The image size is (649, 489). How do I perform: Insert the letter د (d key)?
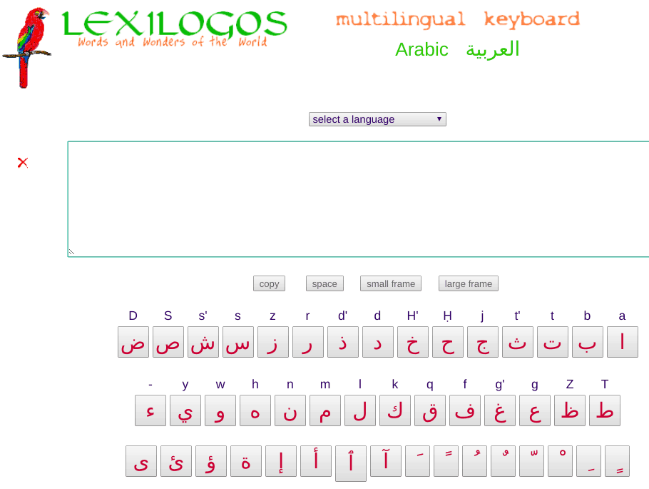(x=378, y=342)
